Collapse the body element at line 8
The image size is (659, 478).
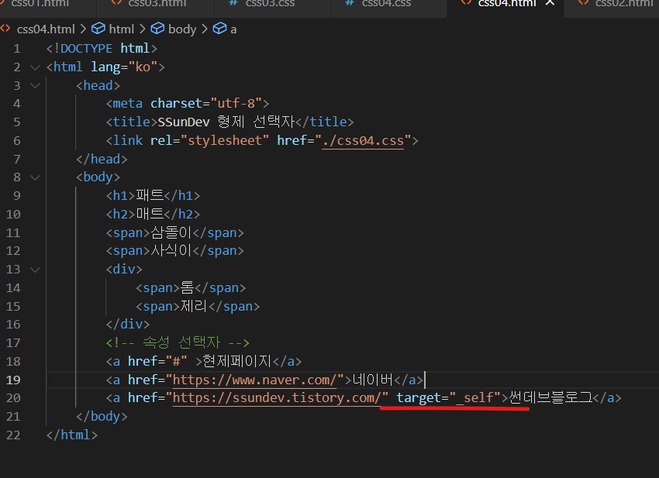tap(36, 177)
